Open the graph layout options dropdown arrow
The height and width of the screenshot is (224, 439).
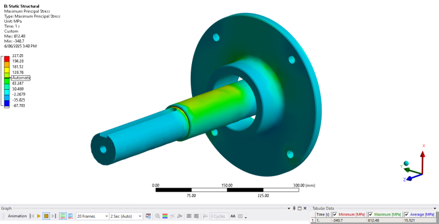[x=246, y=217]
